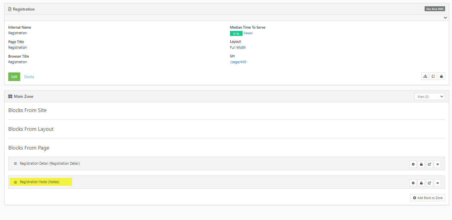Click the Full Width layout value
Image resolution: width=452 pixels, height=220 pixels.
point(238,47)
